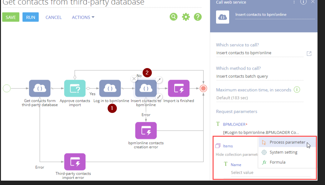Click the web service cloud icon in header
Viewport: 325px width, 185px height.
223,17
